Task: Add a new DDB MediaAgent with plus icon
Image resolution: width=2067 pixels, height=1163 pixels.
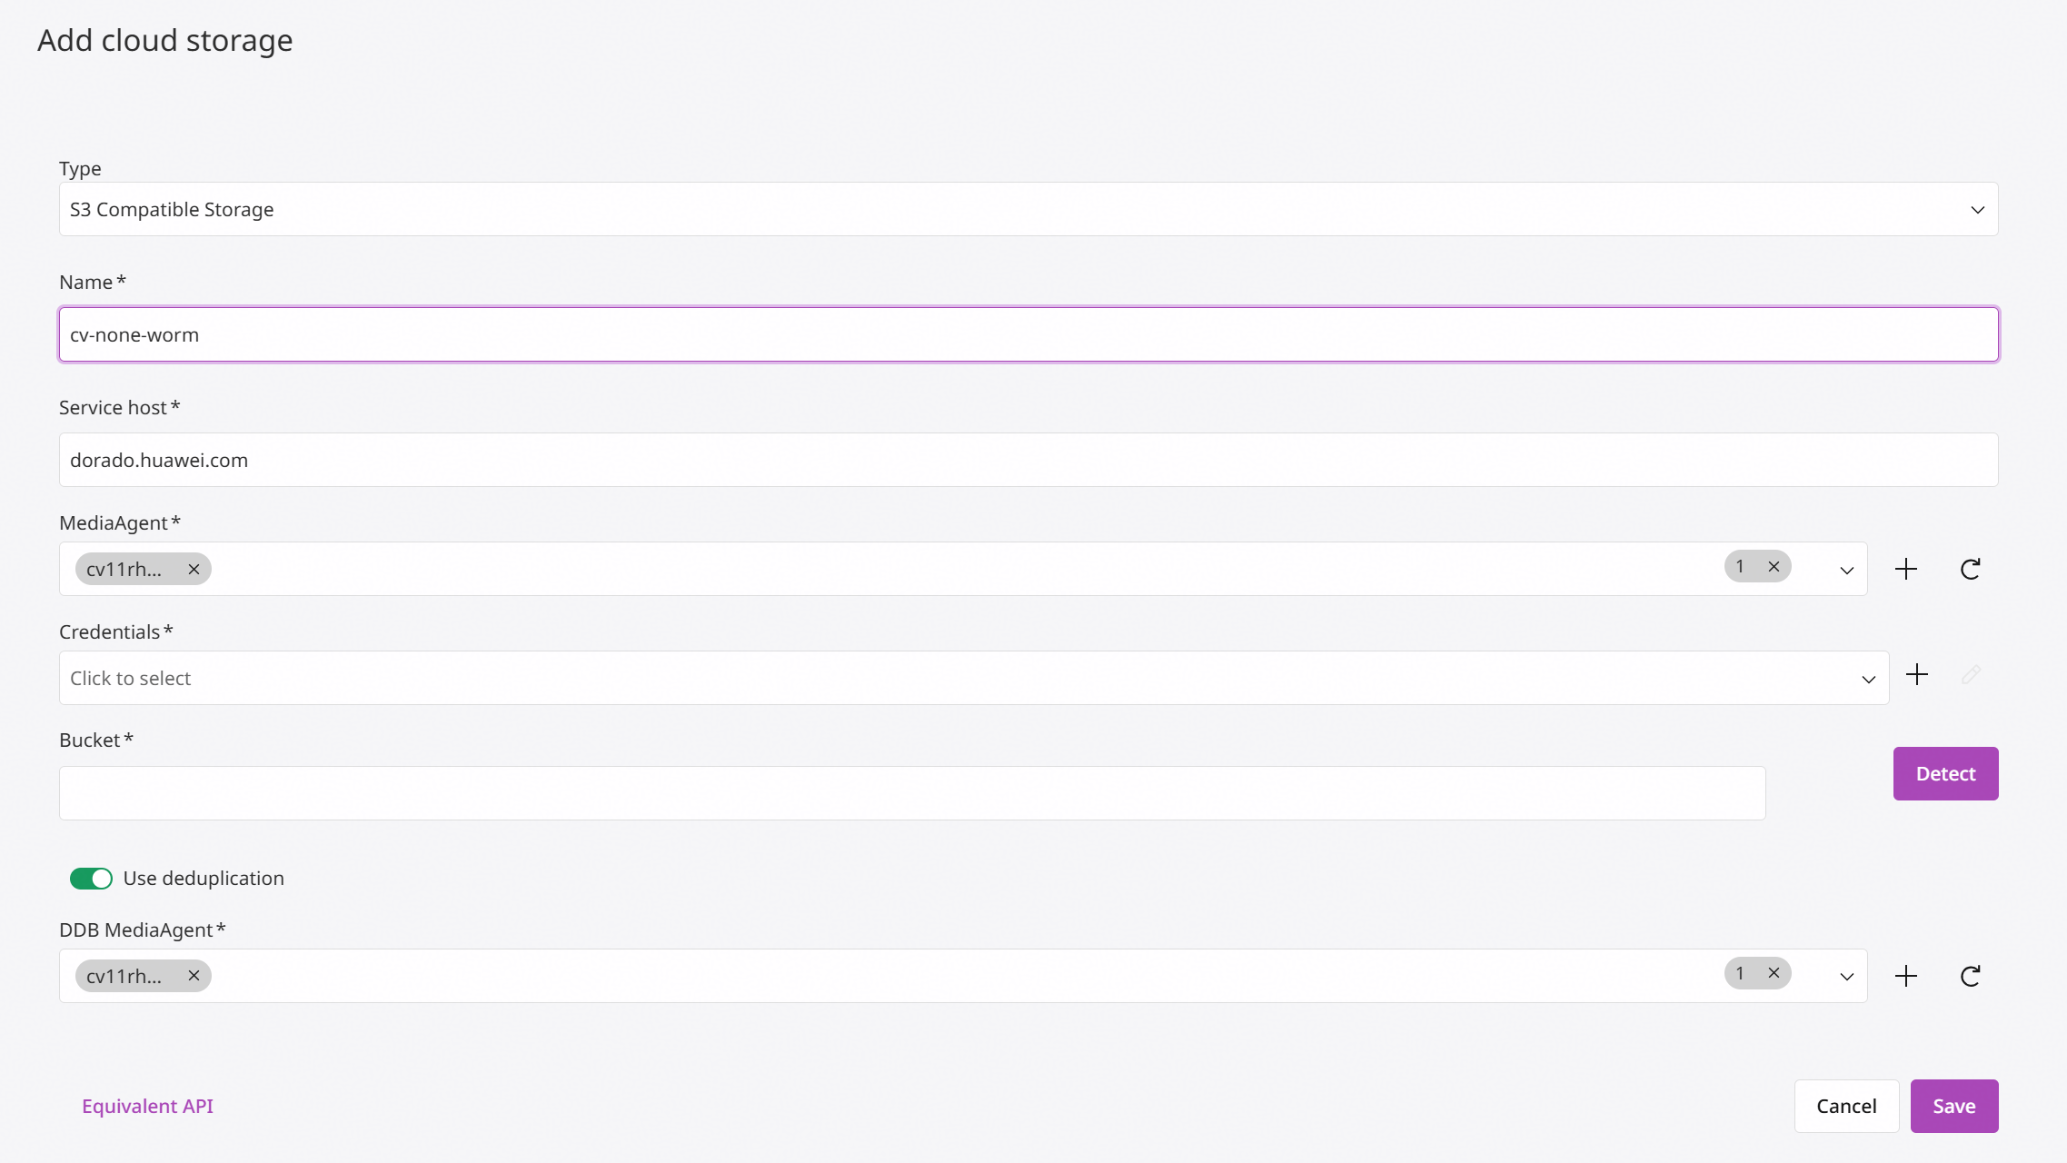Action: click(x=1906, y=976)
